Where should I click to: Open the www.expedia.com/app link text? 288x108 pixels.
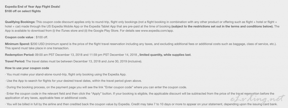coord(157,31)
